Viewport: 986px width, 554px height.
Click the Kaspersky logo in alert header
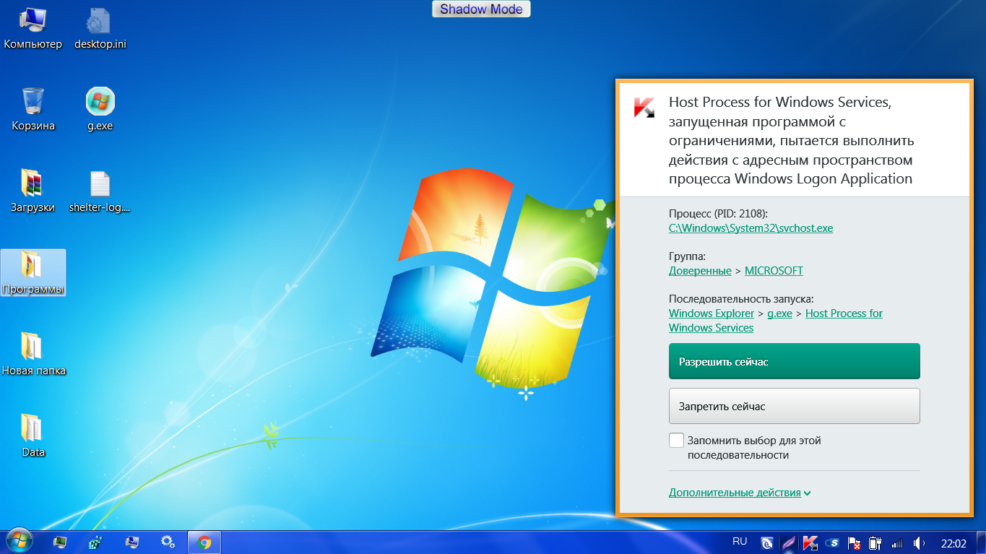pyautogui.click(x=644, y=107)
